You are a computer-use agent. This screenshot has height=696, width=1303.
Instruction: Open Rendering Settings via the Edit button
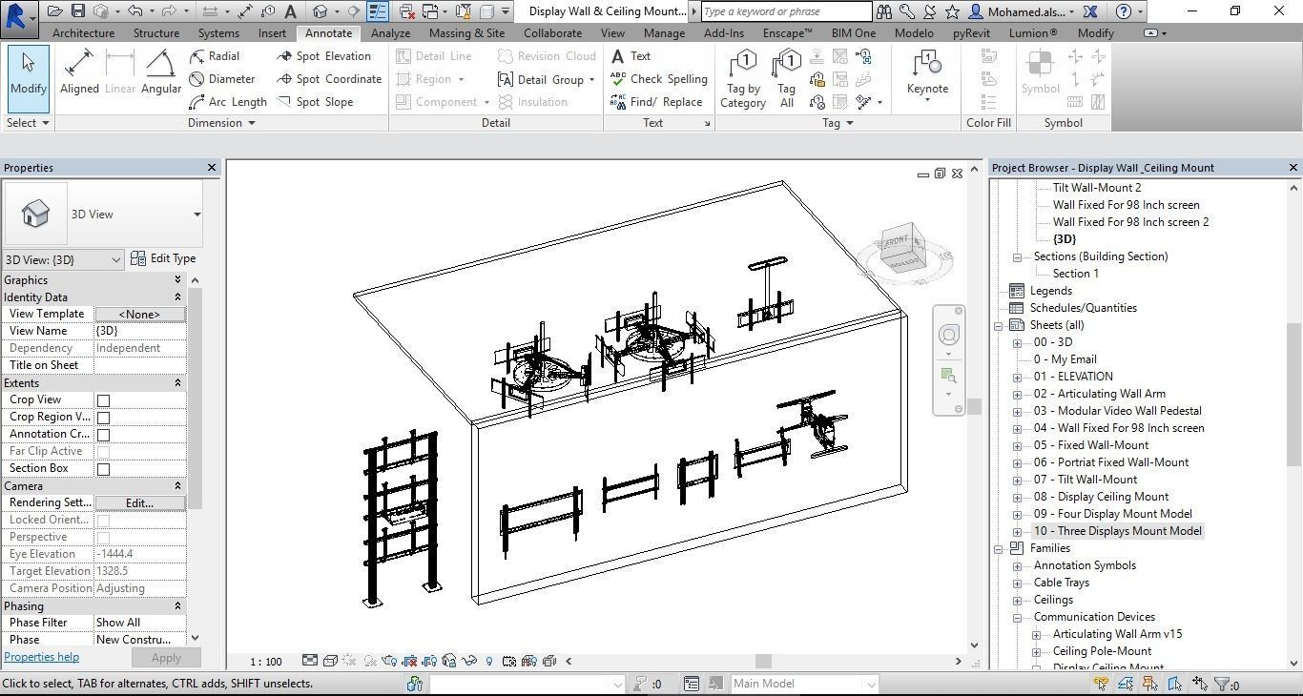point(139,502)
